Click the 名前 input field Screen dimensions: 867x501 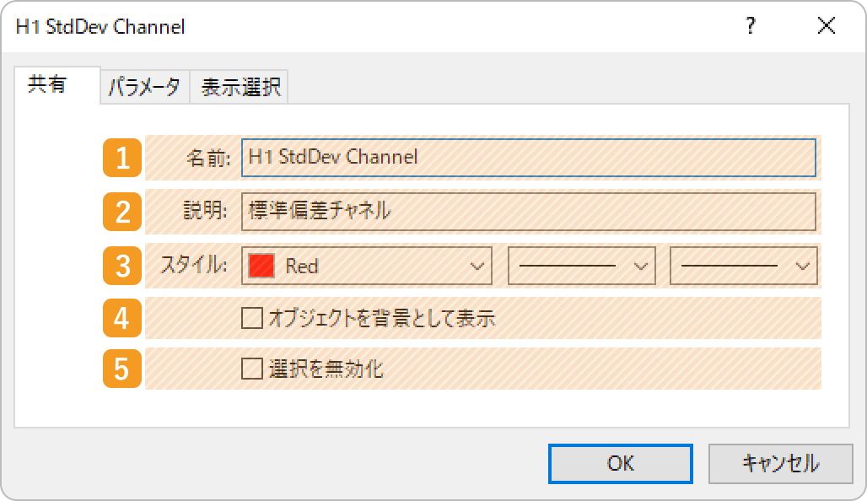pyautogui.click(x=529, y=158)
